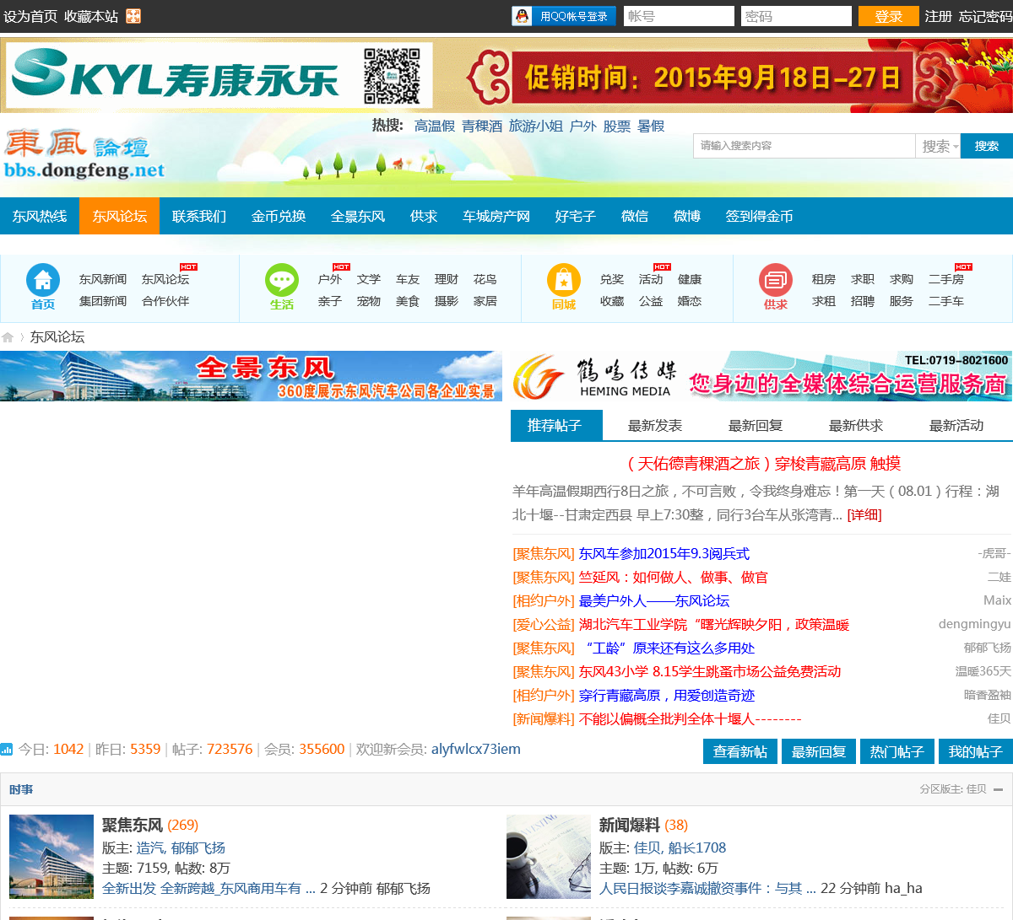Click the 東風論壇 site logo
The height and width of the screenshot is (920, 1013).
coord(84,154)
